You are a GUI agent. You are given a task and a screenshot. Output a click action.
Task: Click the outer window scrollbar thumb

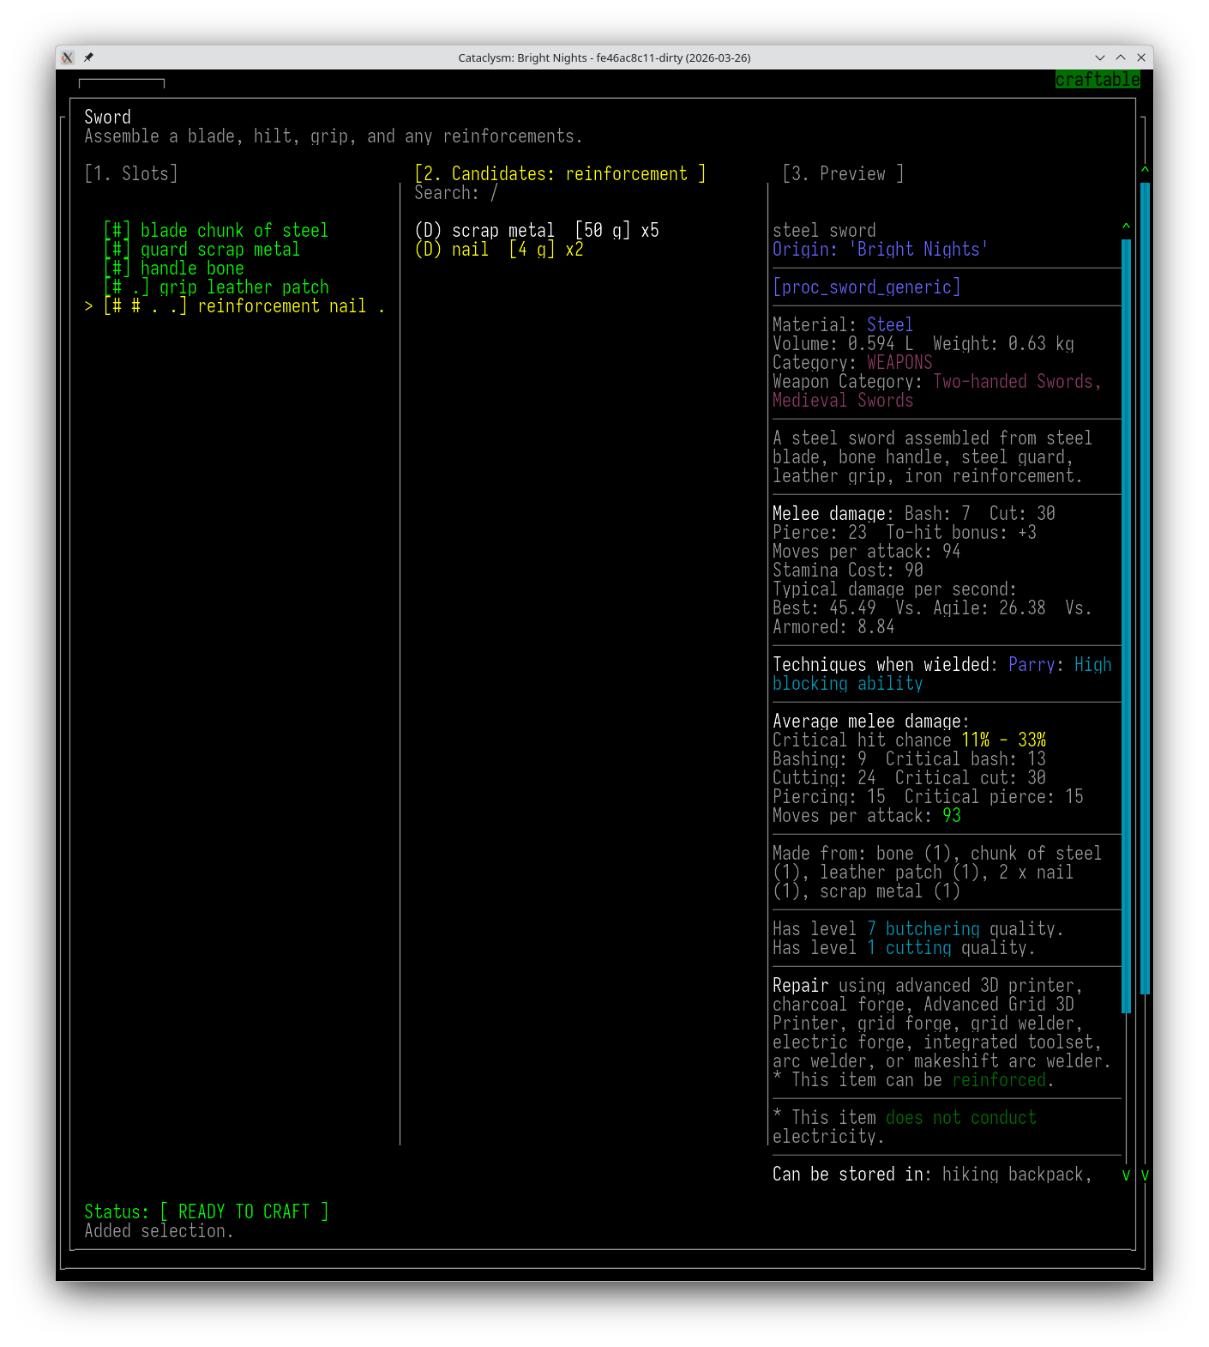click(x=1145, y=589)
